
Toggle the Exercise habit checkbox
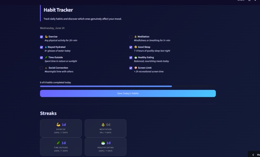coord(42,37)
